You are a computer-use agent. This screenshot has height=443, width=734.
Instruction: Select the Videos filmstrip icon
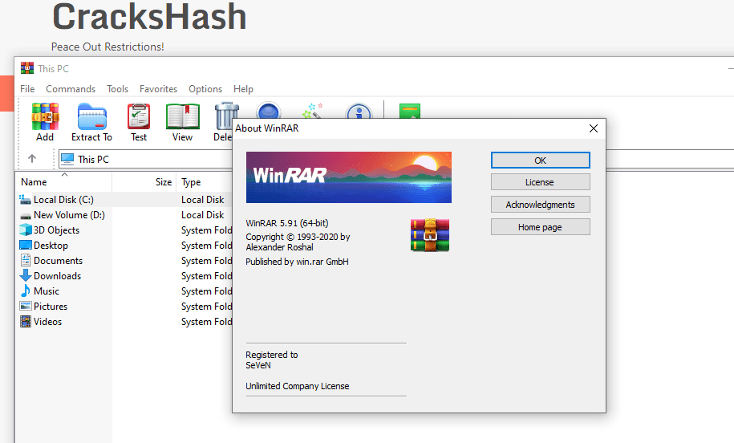[x=26, y=322]
